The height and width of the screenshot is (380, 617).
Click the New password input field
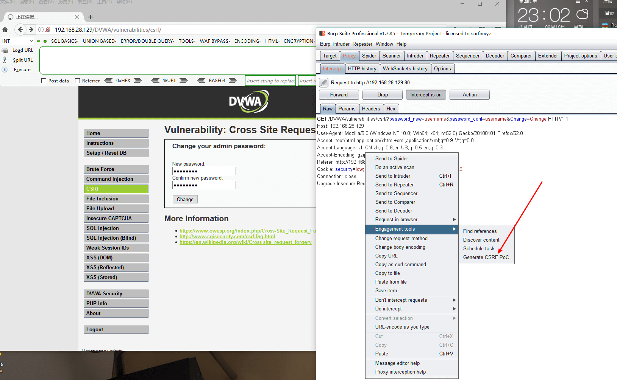point(204,171)
